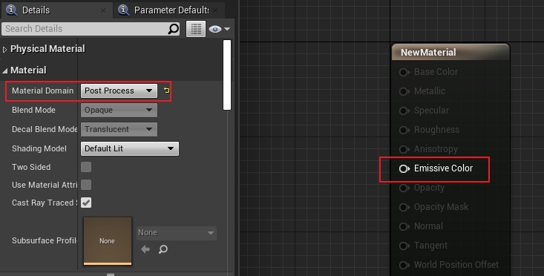Screen dimensions: 544x276
Task: Switch to the Parameter Defaults tab
Action: pos(171,10)
